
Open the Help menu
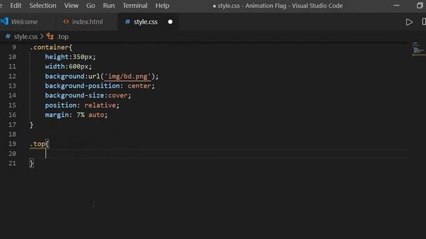[x=162, y=5]
